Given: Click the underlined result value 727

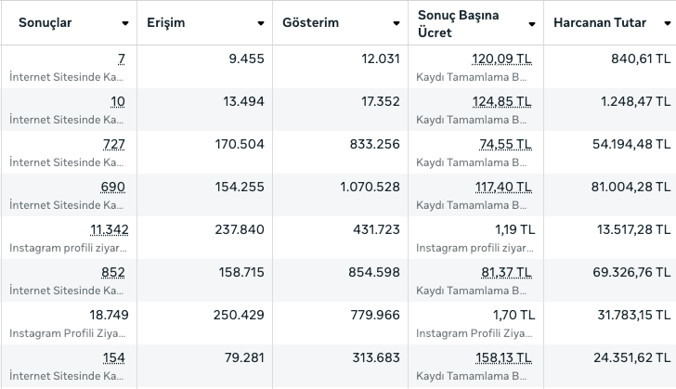Looking at the screenshot, I should 113,144.
